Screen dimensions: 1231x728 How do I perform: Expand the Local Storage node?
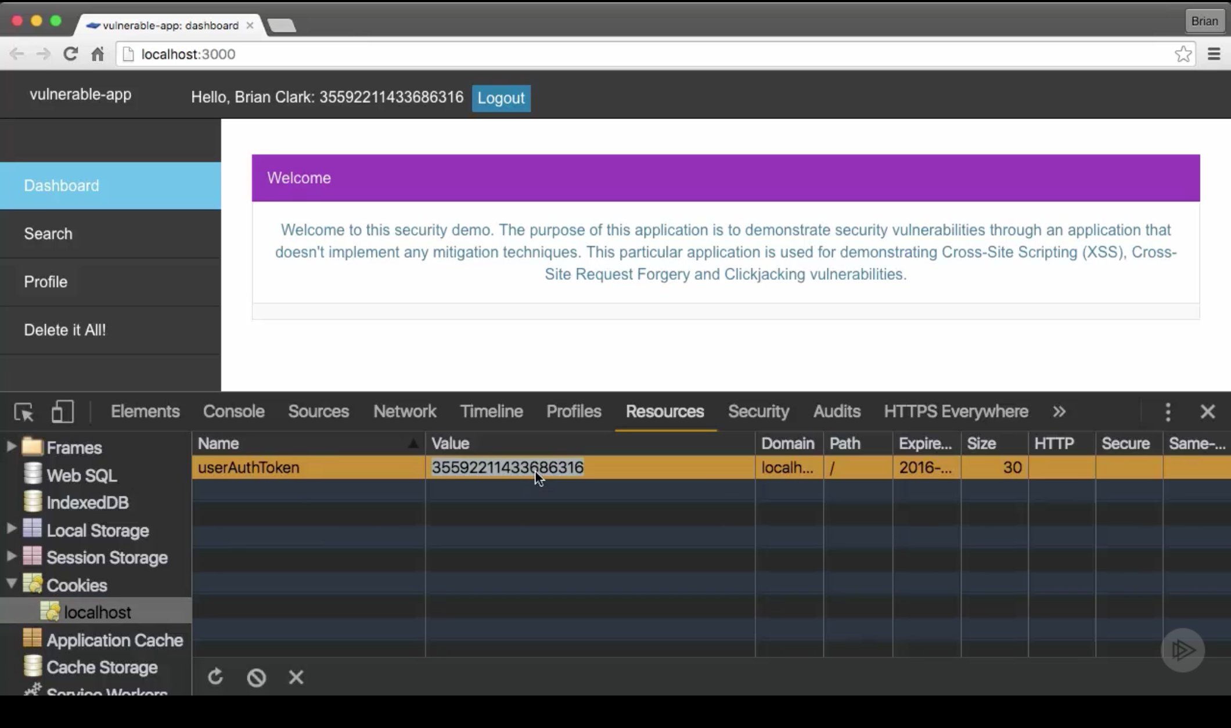tap(10, 529)
